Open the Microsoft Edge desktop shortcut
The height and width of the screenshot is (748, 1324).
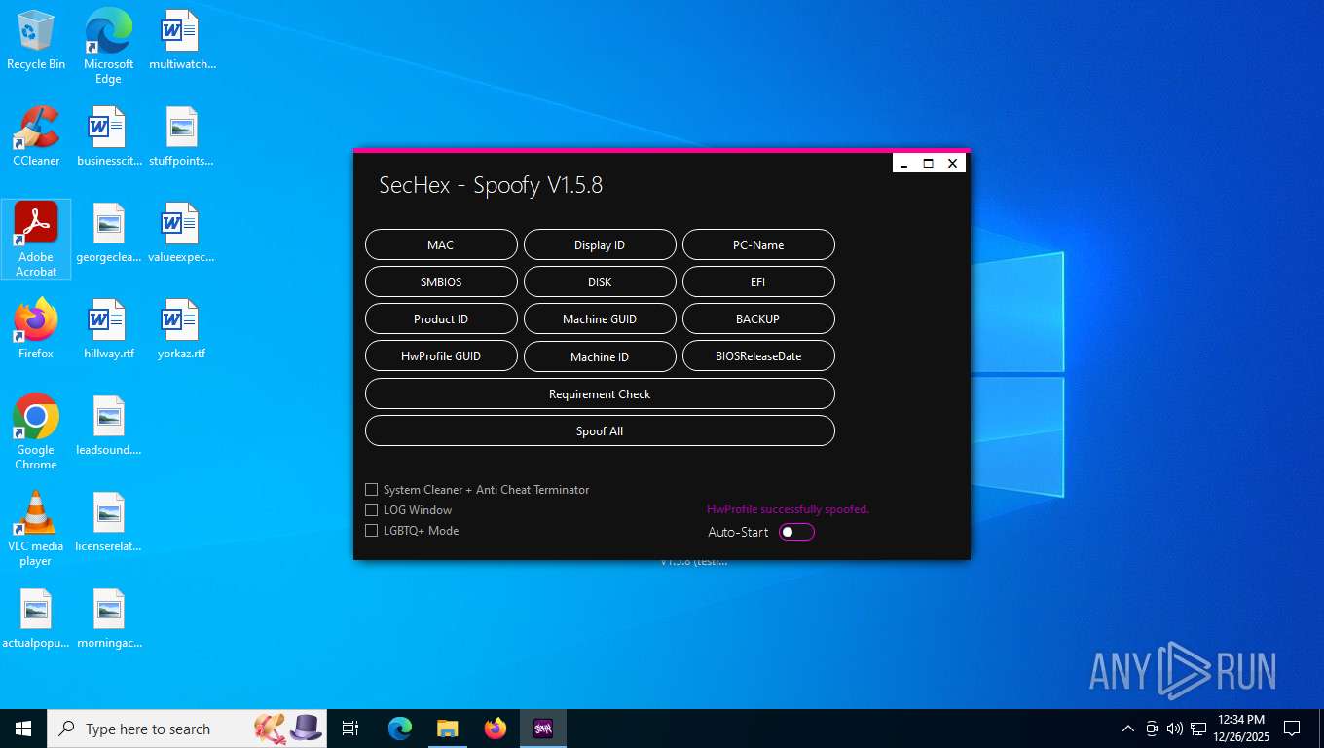click(108, 46)
